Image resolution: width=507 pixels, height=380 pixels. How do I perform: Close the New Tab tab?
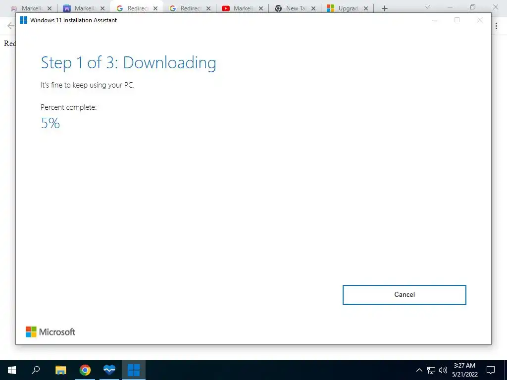click(x=313, y=8)
